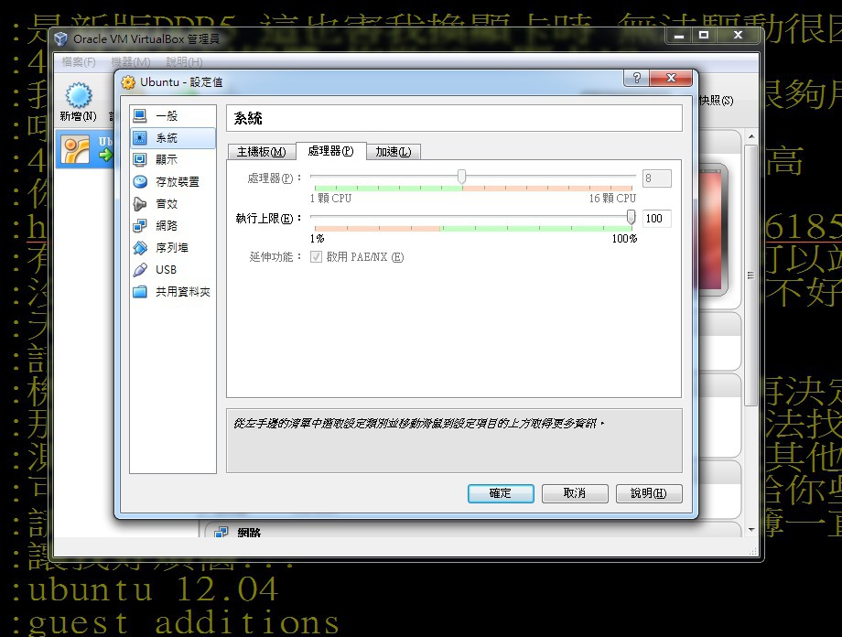Screen dimensions: 842x637
Task: Click the Ubuntu preview thumbnail in VirtualBox Manager
Action: (x=713, y=230)
